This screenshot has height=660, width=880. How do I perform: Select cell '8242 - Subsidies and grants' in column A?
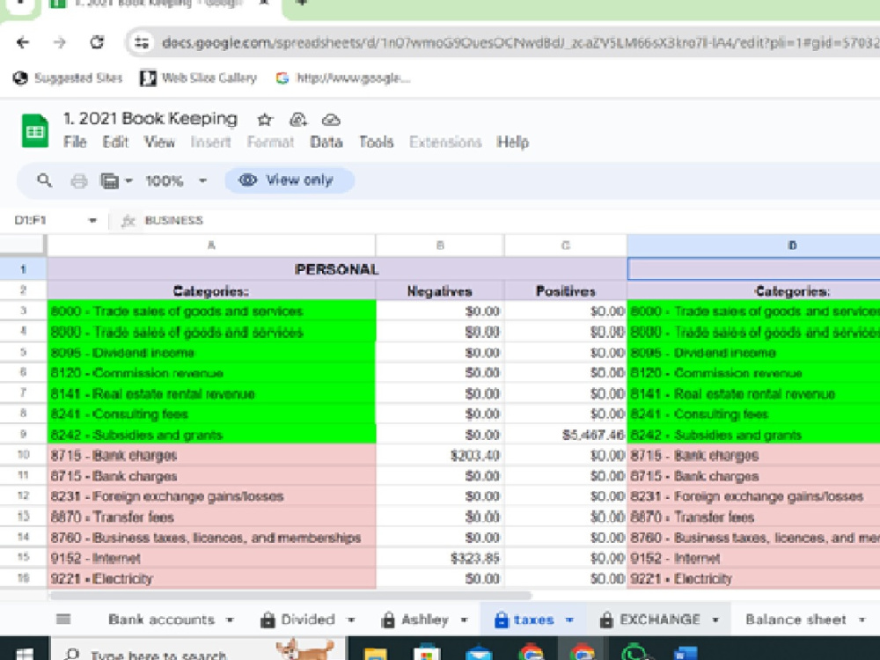pyautogui.click(x=211, y=435)
